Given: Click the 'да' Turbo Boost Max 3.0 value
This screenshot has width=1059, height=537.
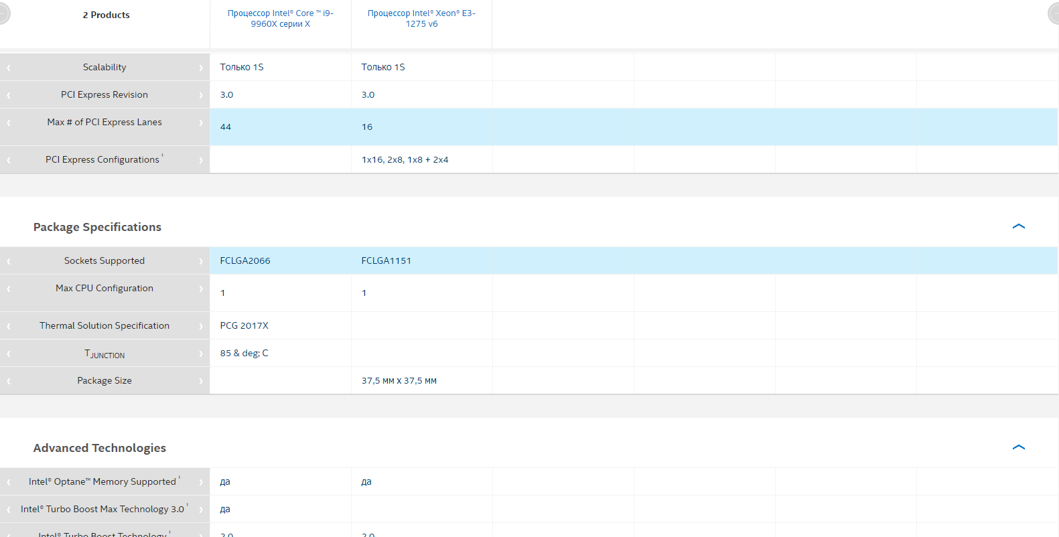Looking at the screenshot, I should point(225,509).
